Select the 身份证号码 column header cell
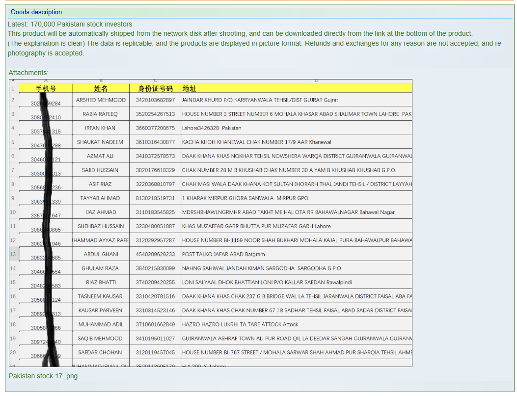The image size is (517, 396). (x=155, y=88)
